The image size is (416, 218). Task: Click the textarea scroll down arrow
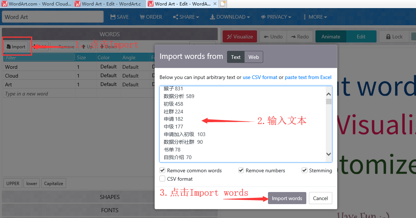click(329, 154)
